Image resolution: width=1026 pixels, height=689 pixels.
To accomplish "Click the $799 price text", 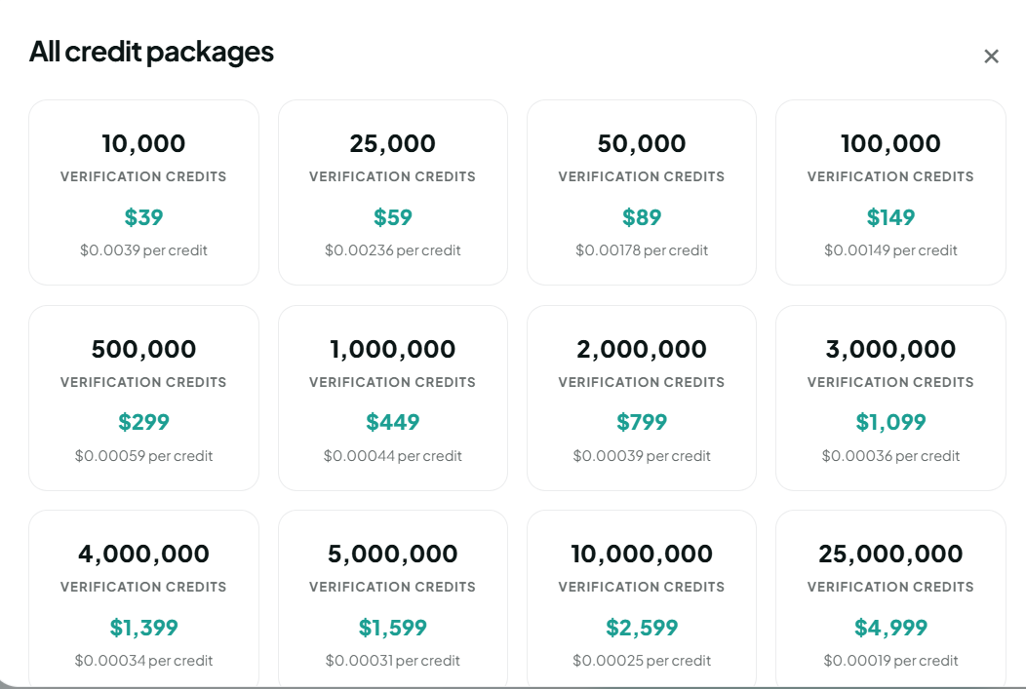I will [642, 422].
